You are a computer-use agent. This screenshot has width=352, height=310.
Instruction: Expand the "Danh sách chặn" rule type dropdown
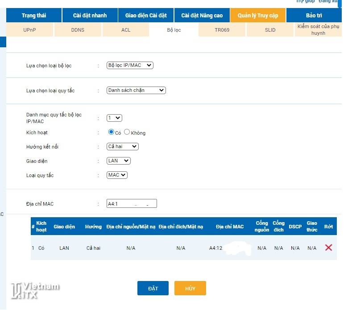click(x=136, y=90)
